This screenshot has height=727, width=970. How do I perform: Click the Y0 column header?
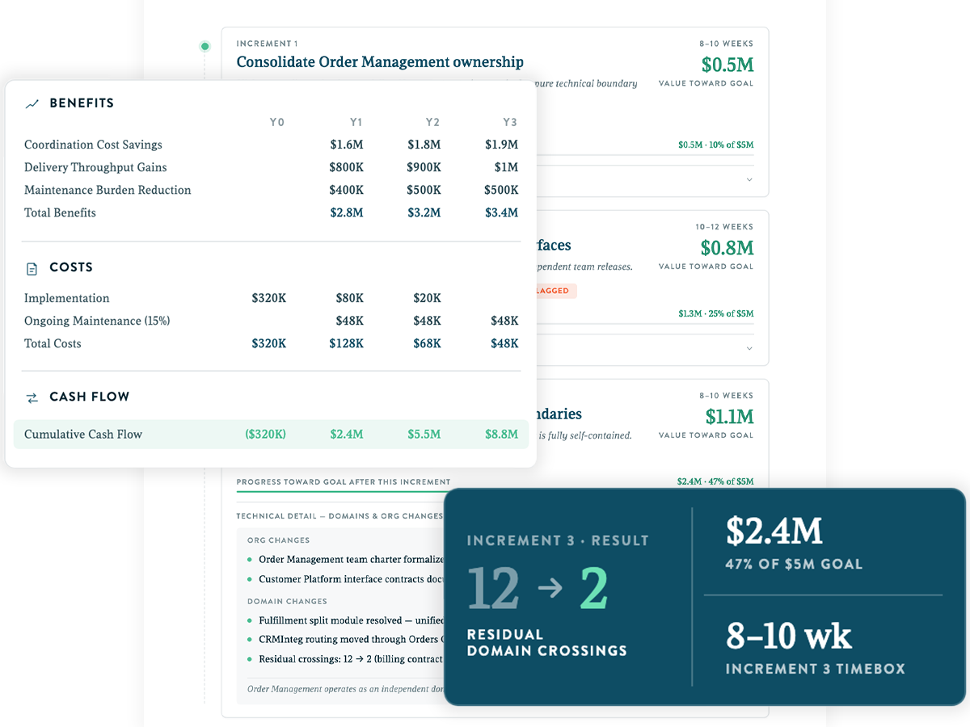click(x=277, y=123)
